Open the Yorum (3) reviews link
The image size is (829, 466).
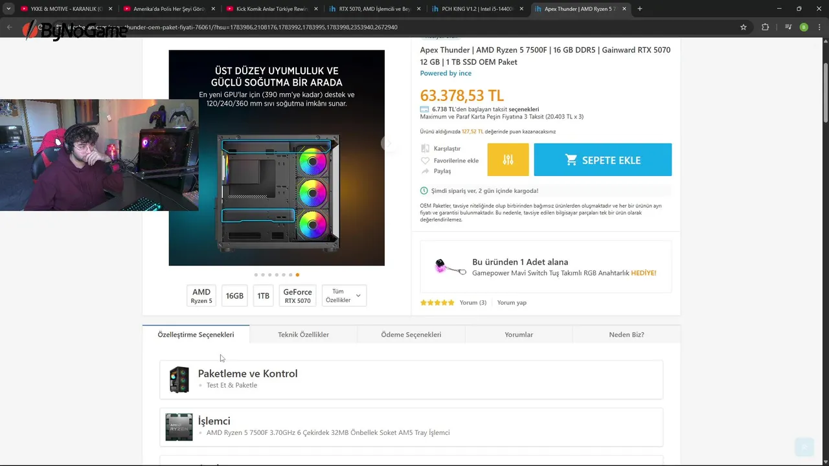coord(473,302)
